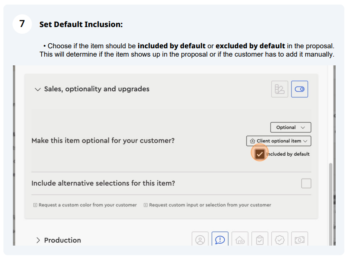
Task: Expand the Production section
Action: pos(38,240)
